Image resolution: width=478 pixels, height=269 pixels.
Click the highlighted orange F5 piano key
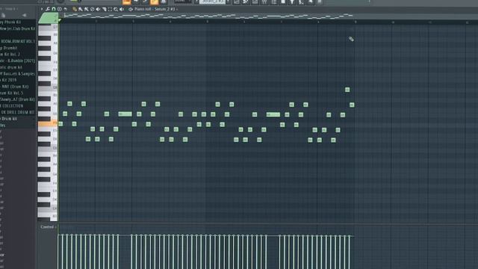click(x=48, y=123)
